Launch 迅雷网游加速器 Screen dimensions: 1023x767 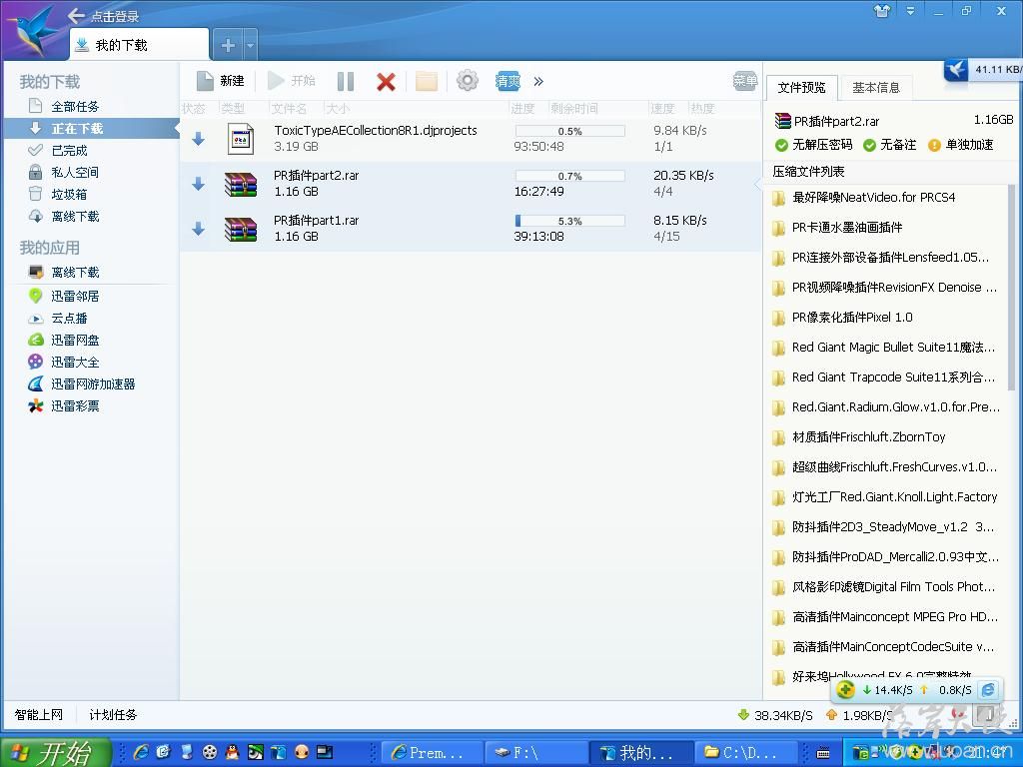click(x=93, y=384)
